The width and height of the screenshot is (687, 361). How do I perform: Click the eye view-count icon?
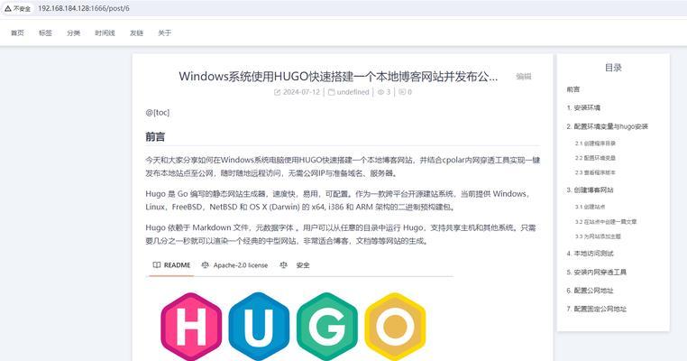pos(380,92)
